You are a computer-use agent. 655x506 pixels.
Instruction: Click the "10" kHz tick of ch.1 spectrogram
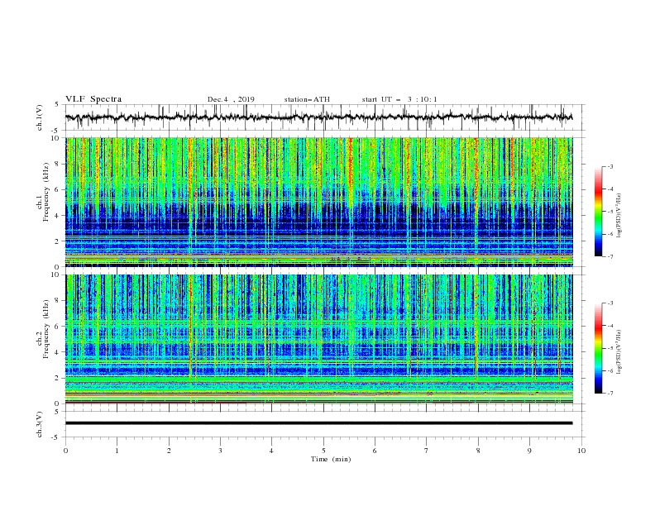[55, 138]
